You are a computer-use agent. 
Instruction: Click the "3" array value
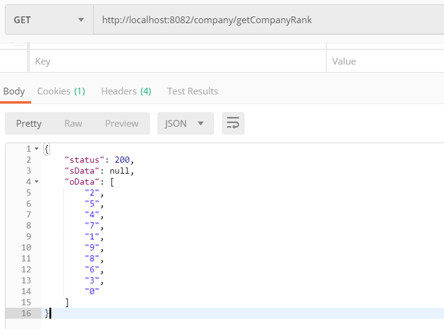(92, 280)
